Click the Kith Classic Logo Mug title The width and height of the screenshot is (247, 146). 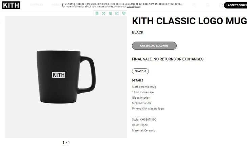pyautogui.click(x=189, y=21)
